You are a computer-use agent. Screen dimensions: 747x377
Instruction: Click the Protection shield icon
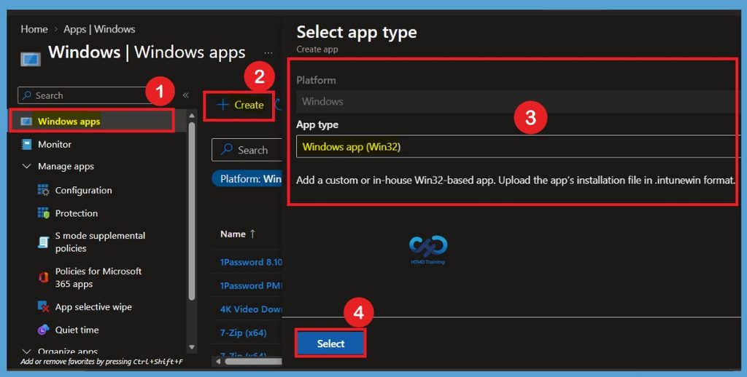tap(43, 213)
